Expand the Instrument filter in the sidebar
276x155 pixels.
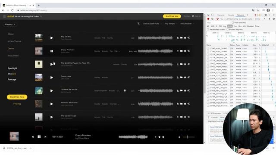[x=13, y=56]
